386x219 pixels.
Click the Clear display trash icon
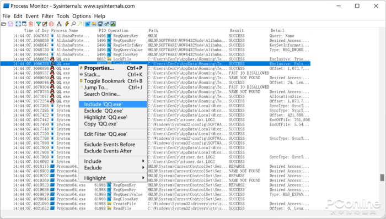point(31,24)
